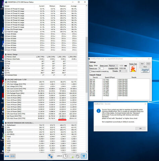Select first Linpack time 308.372

pyautogui.click(x=92, y=80)
